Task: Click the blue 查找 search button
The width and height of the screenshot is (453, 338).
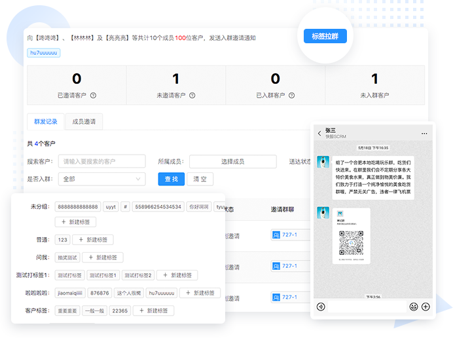Action: click(x=172, y=179)
